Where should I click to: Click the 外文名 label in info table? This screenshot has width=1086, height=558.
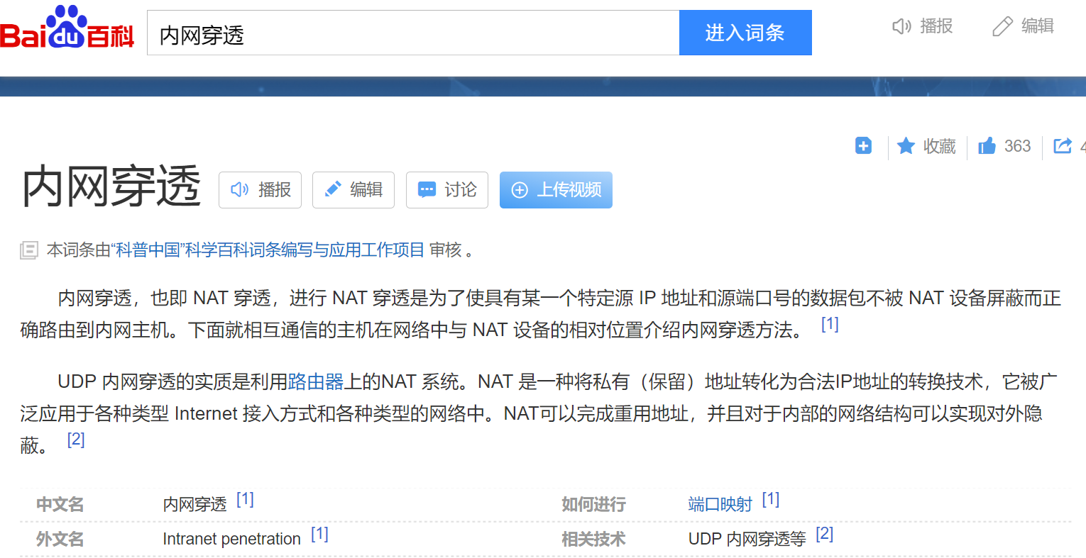60,539
